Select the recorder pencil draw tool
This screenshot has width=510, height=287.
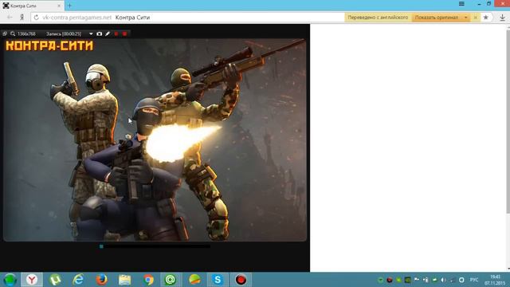(x=108, y=33)
